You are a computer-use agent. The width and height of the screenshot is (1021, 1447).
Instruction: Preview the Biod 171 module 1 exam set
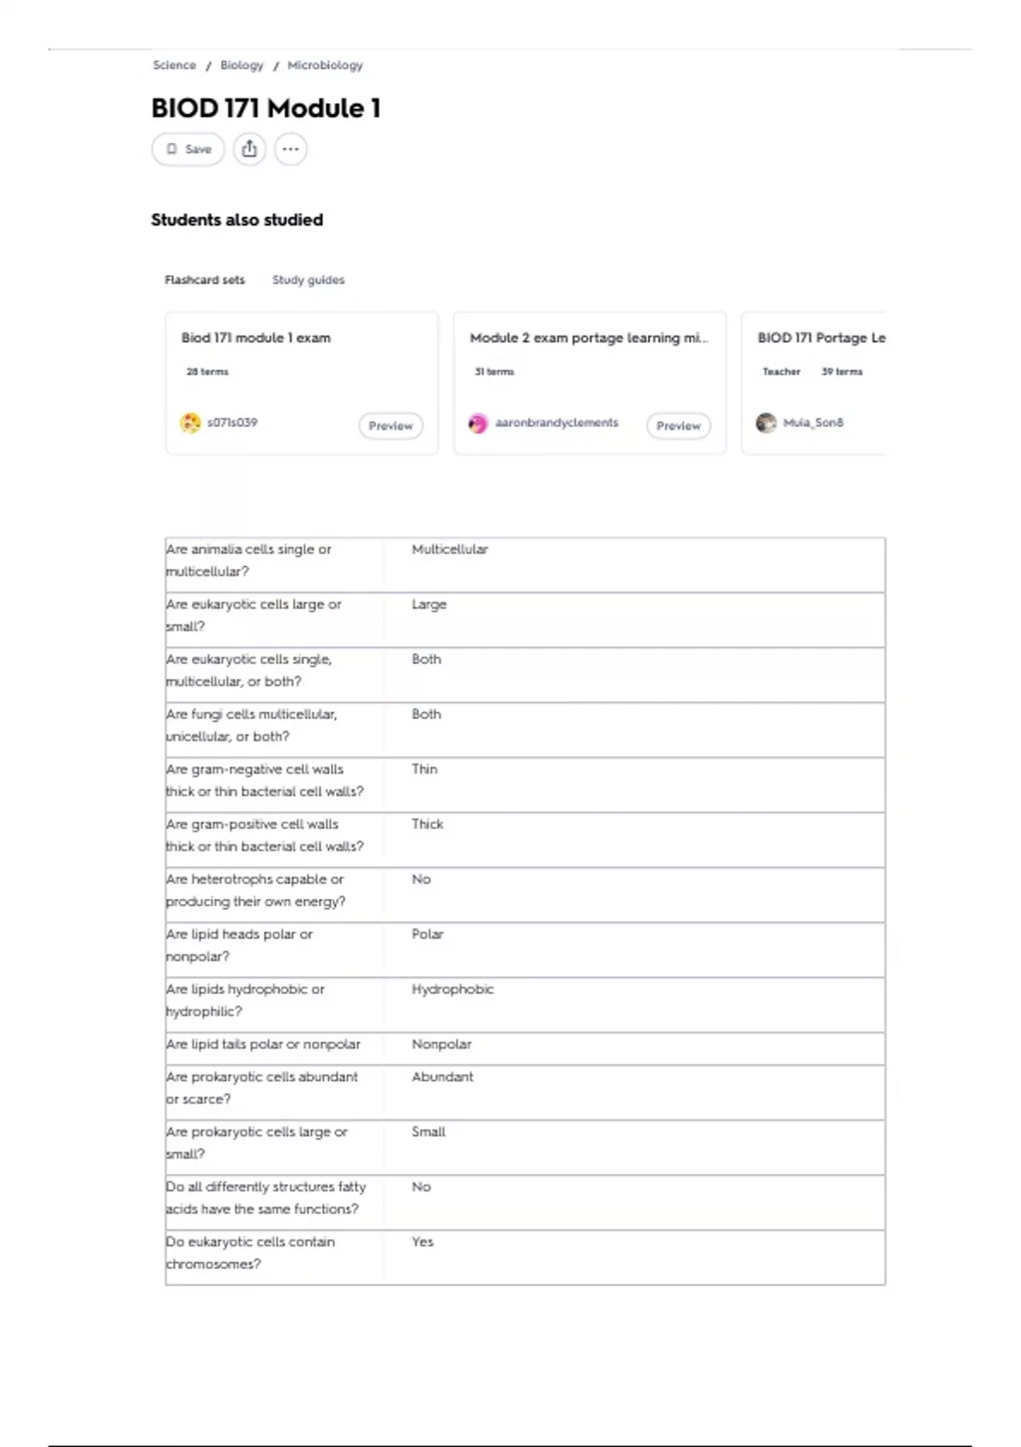point(391,426)
